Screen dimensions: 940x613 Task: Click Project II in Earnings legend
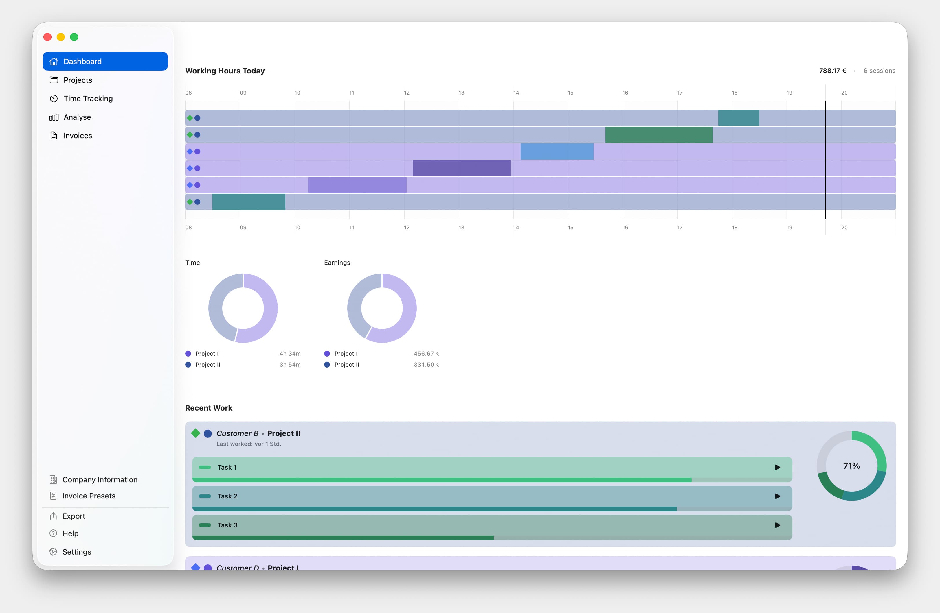click(346, 365)
